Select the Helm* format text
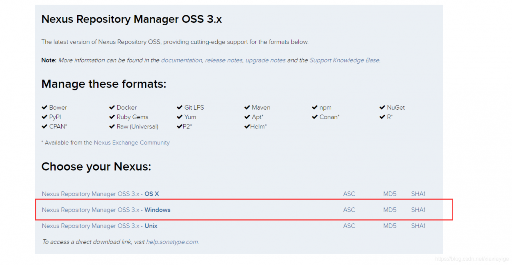Image resolution: width=512 pixels, height=265 pixels. coord(259,126)
